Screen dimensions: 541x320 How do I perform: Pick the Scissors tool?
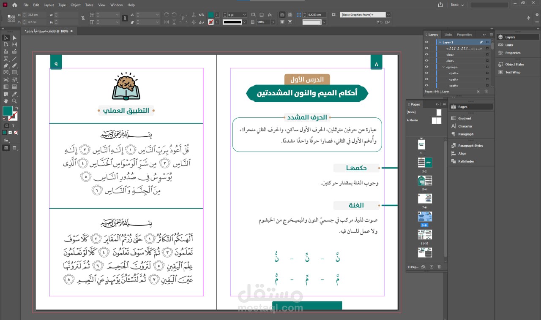6,80
